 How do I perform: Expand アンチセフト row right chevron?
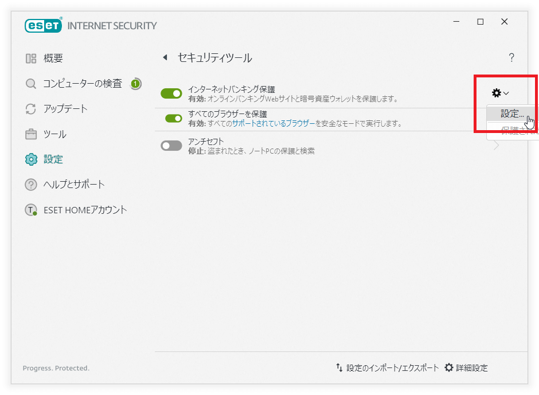coord(496,146)
